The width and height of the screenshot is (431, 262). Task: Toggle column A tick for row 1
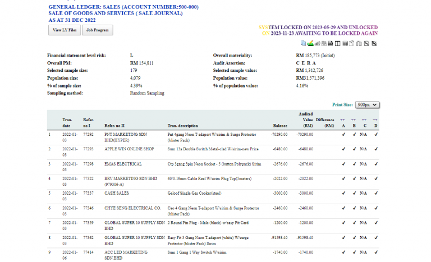[x=343, y=135]
